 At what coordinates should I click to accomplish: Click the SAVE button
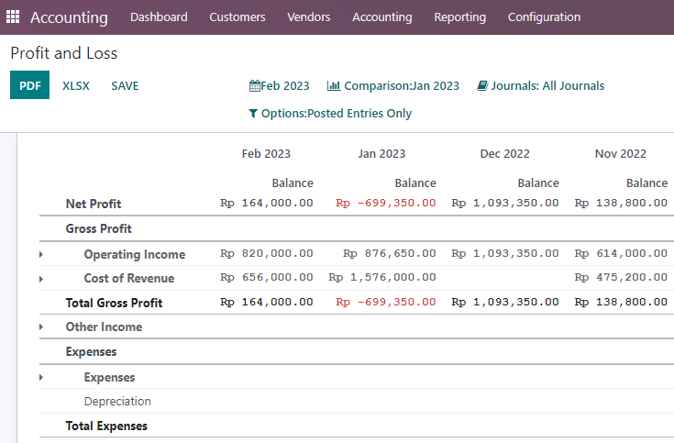point(125,86)
